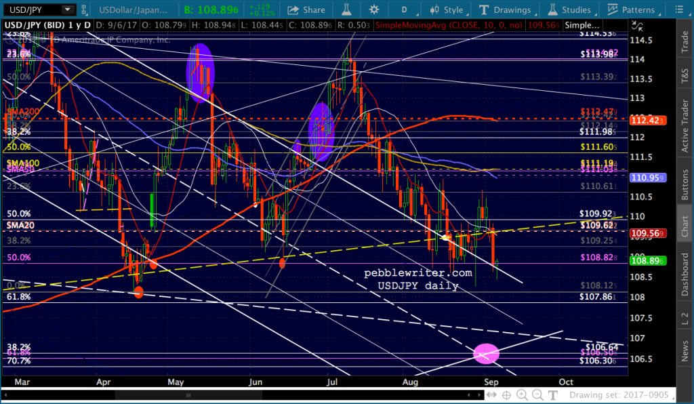The height and width of the screenshot is (404, 694).
Task: Open the Studies button
Action: pyautogui.click(x=569, y=9)
